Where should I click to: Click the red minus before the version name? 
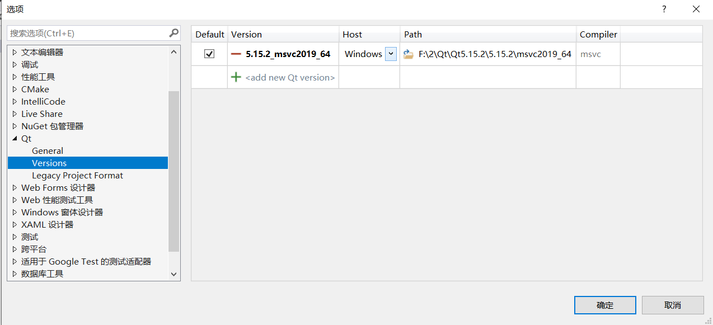(x=236, y=54)
